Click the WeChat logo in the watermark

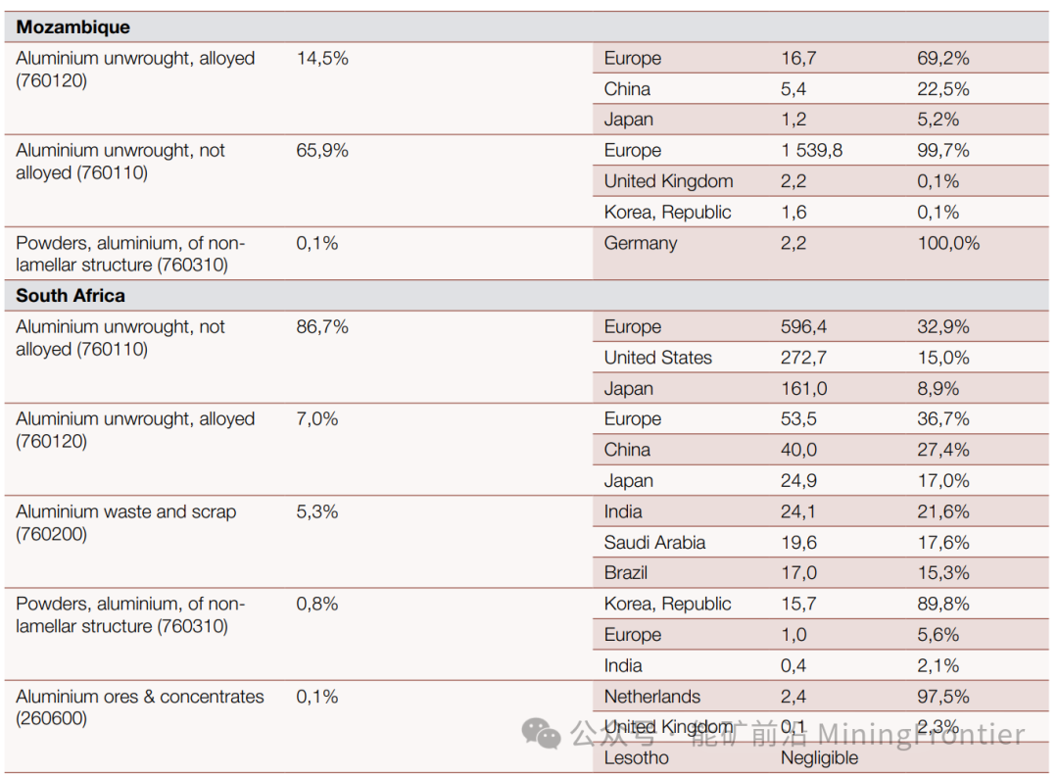(541, 732)
